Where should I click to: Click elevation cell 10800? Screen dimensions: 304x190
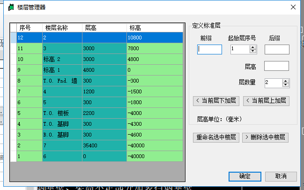pos(155,38)
